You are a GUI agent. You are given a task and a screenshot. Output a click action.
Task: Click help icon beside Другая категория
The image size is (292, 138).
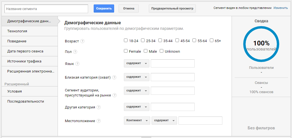click(x=98, y=107)
